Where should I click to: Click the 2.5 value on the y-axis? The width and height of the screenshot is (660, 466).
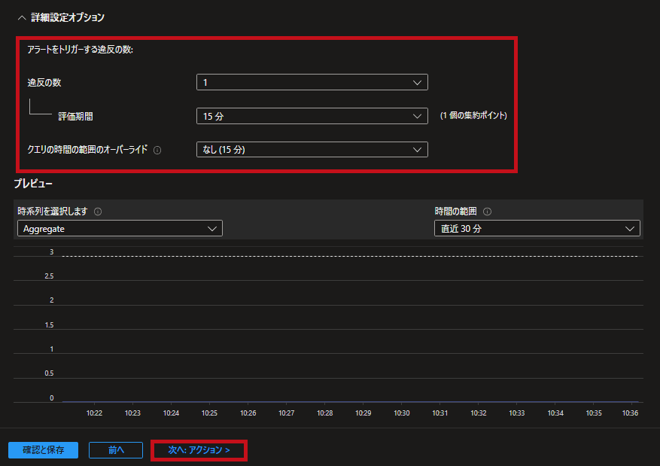pos(50,276)
